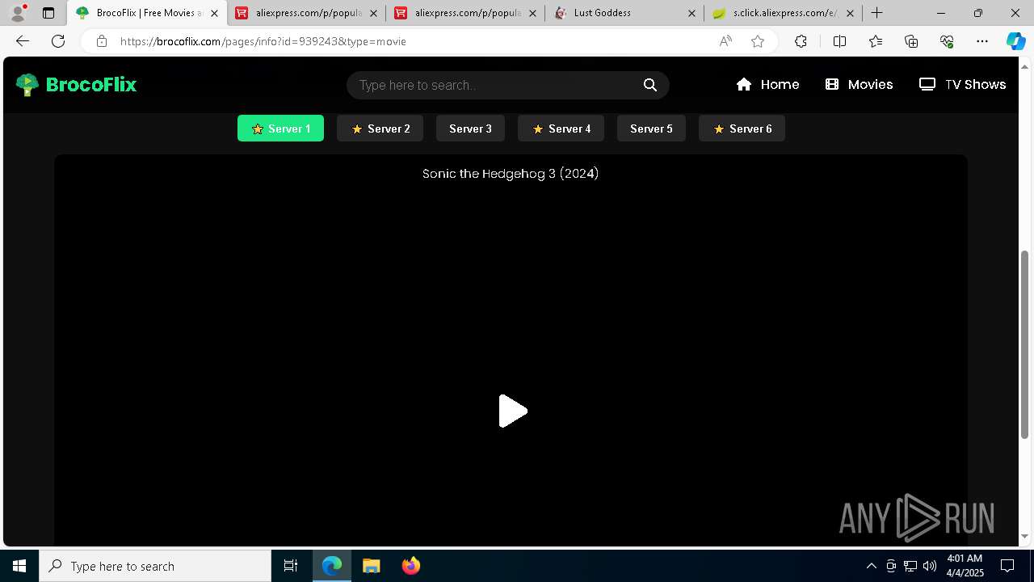Open Task View
Viewport: 1034px width, 582px height.
[x=291, y=566]
